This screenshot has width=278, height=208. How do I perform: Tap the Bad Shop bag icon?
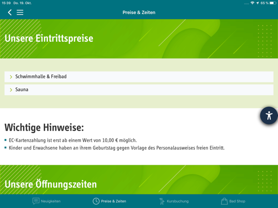coord(224,201)
